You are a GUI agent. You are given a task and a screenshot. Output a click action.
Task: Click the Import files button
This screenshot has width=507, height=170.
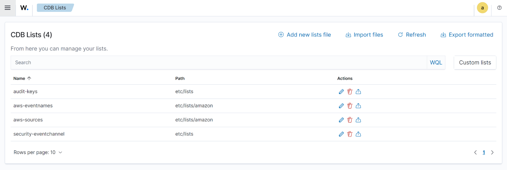pos(364,35)
